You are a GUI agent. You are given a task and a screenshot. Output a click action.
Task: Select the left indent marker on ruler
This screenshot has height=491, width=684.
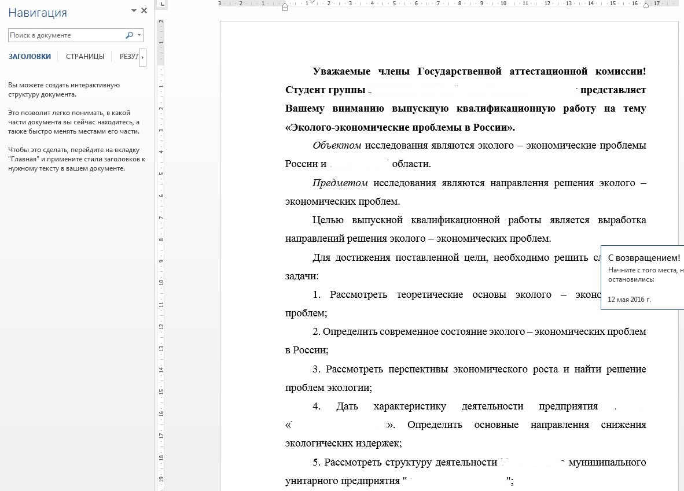pos(285,8)
